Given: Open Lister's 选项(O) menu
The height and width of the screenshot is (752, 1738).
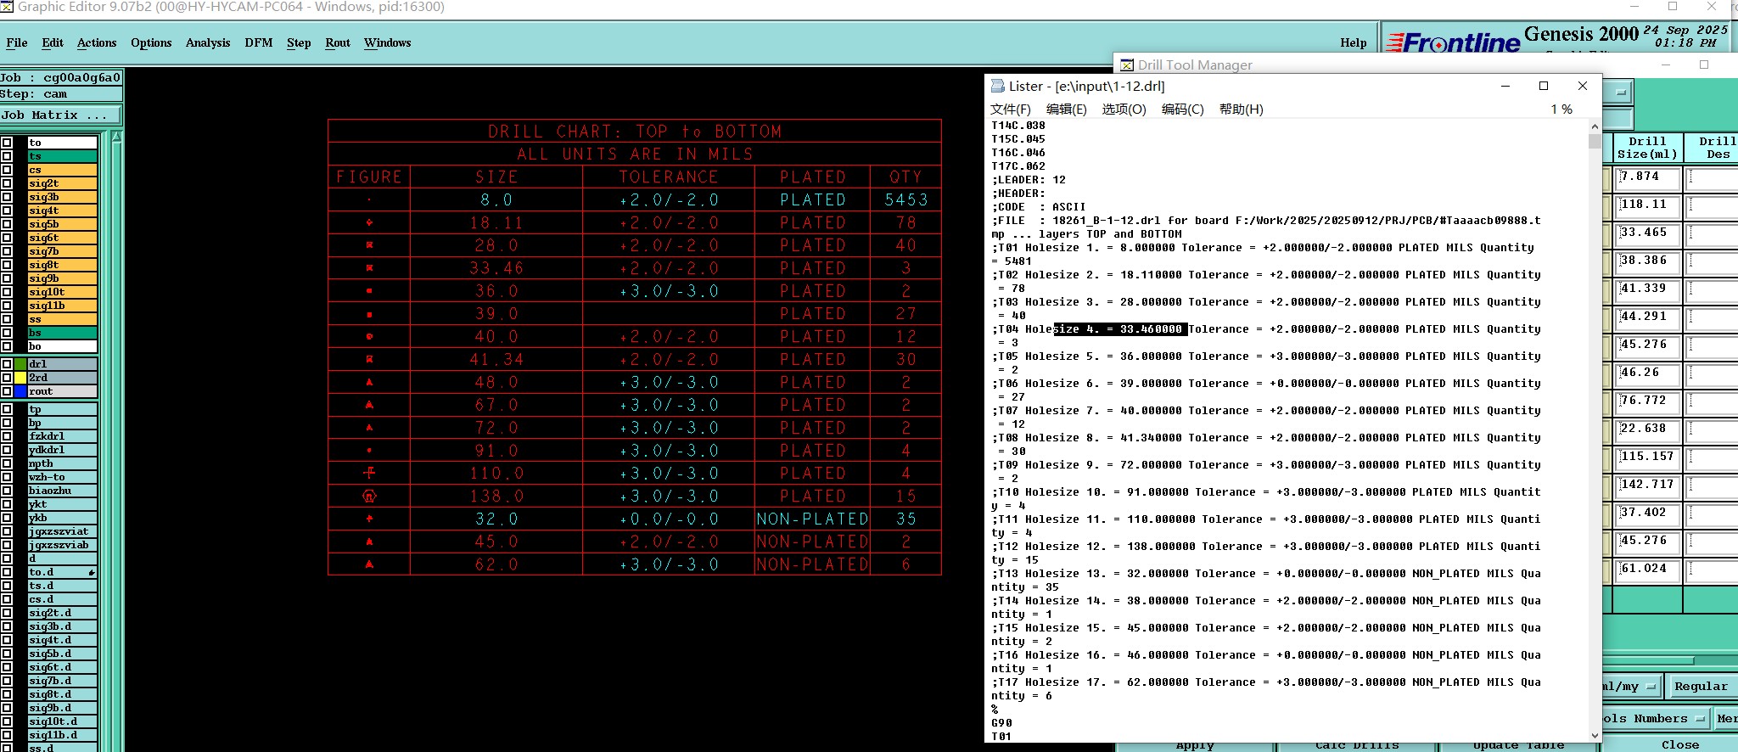Looking at the screenshot, I should (x=1124, y=109).
